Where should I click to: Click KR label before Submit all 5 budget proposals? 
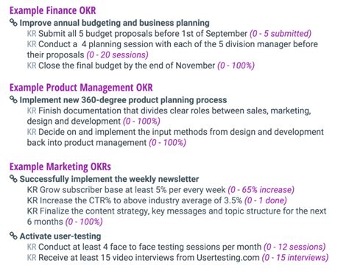click(32, 33)
